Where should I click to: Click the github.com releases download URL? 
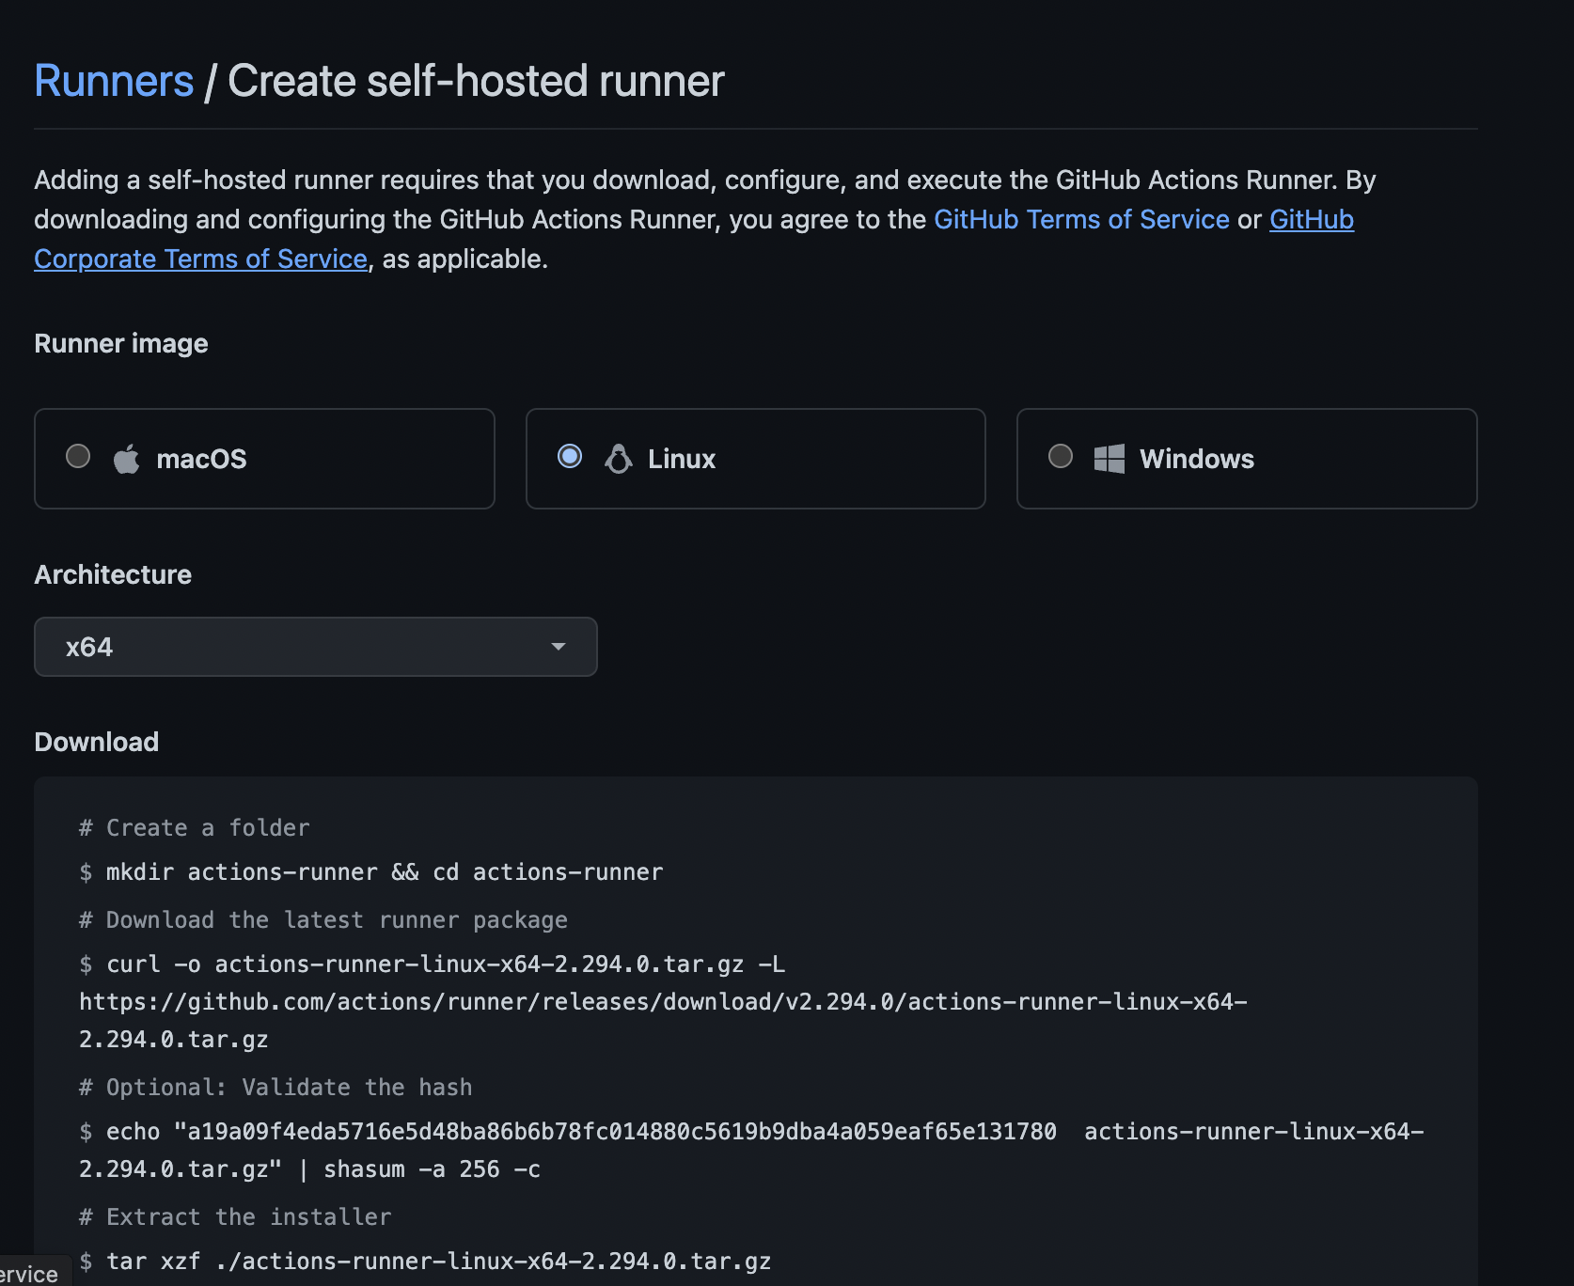click(x=663, y=1021)
